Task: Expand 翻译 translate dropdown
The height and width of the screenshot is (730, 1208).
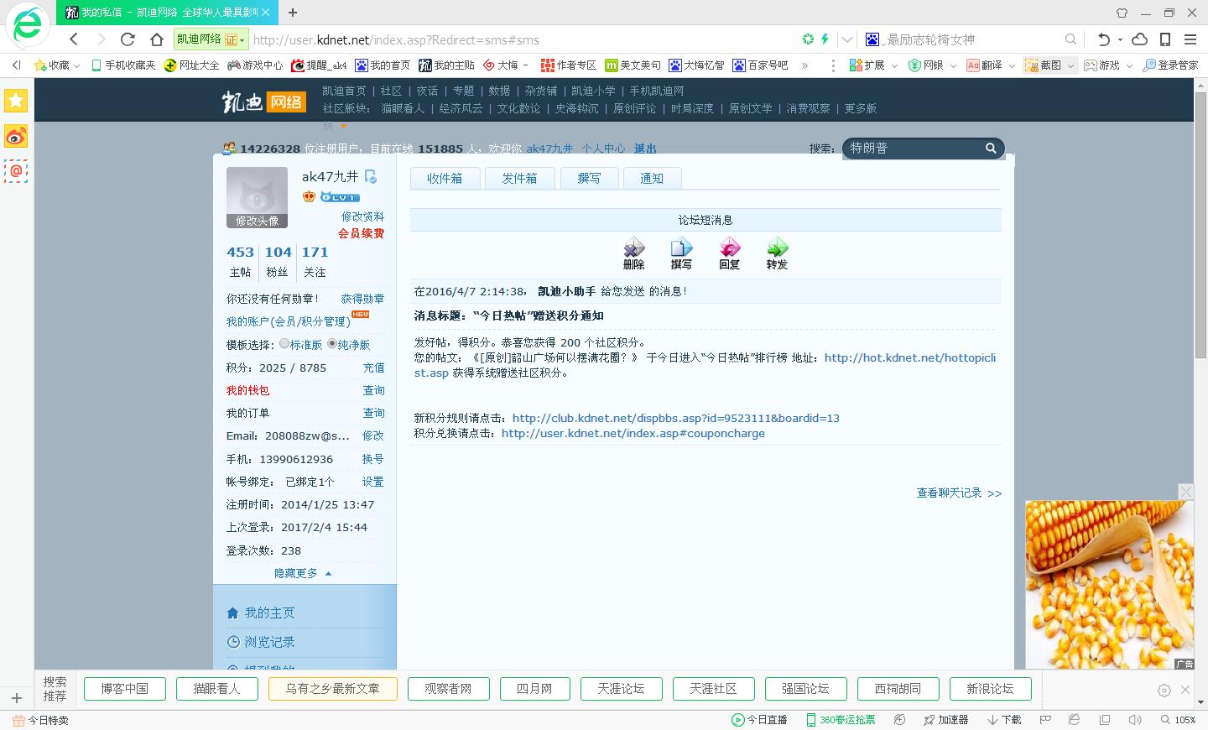Action: point(1012,65)
